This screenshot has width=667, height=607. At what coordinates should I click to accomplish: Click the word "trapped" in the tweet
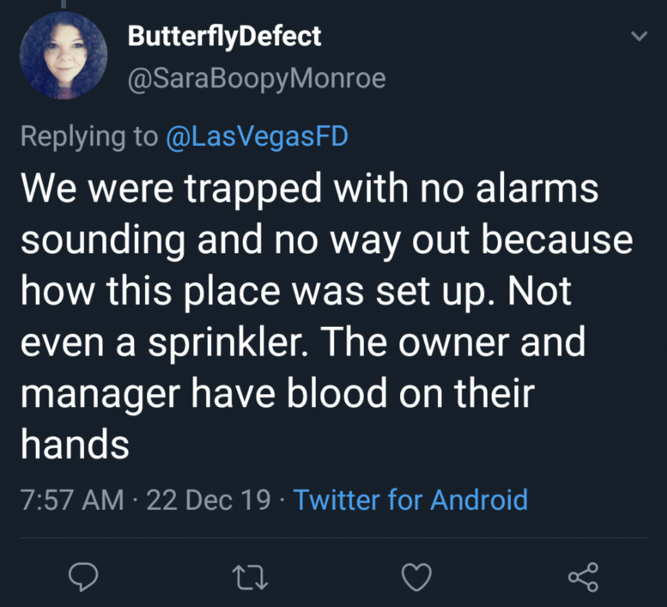click(254, 189)
